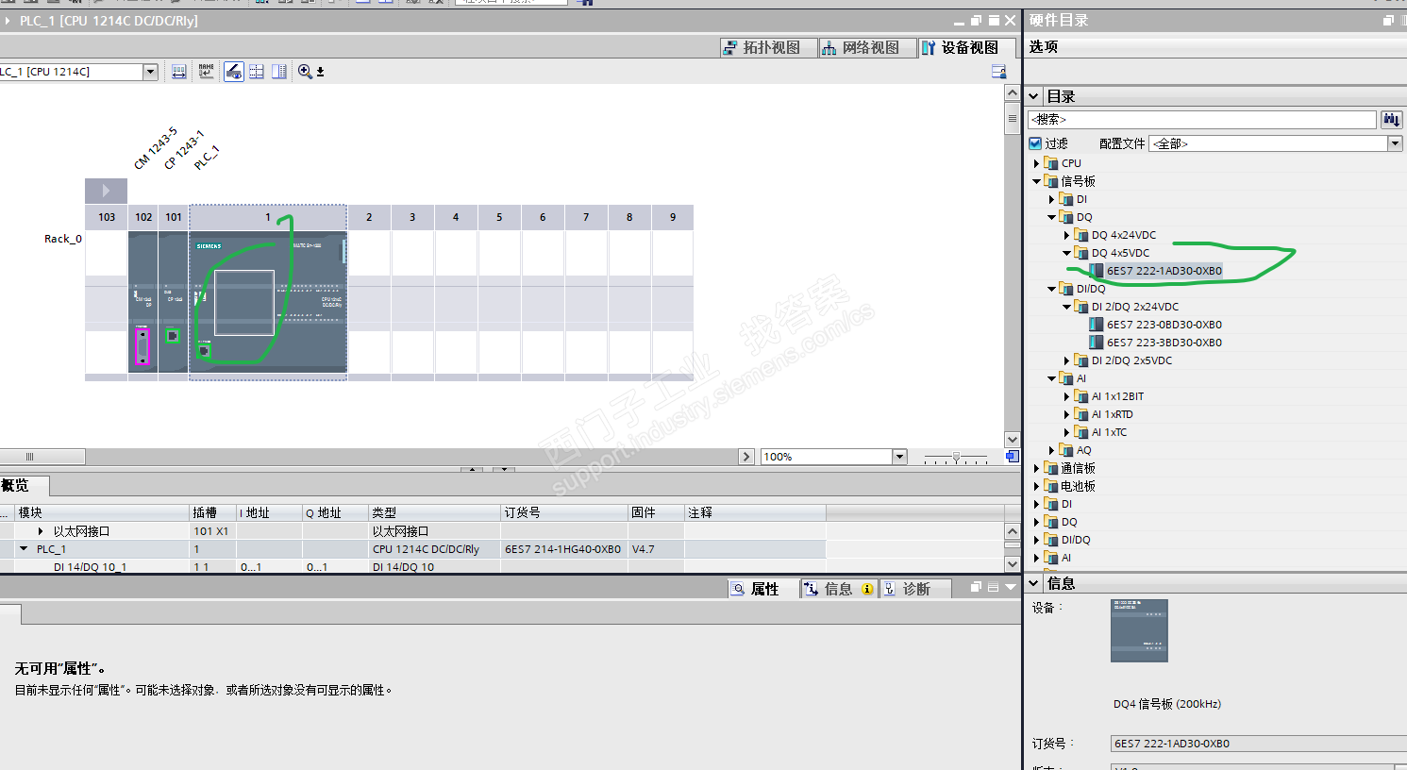This screenshot has height=770, width=1407.
Task: Click the zoom magnifier icon in toolbar
Action: pyautogui.click(x=305, y=72)
